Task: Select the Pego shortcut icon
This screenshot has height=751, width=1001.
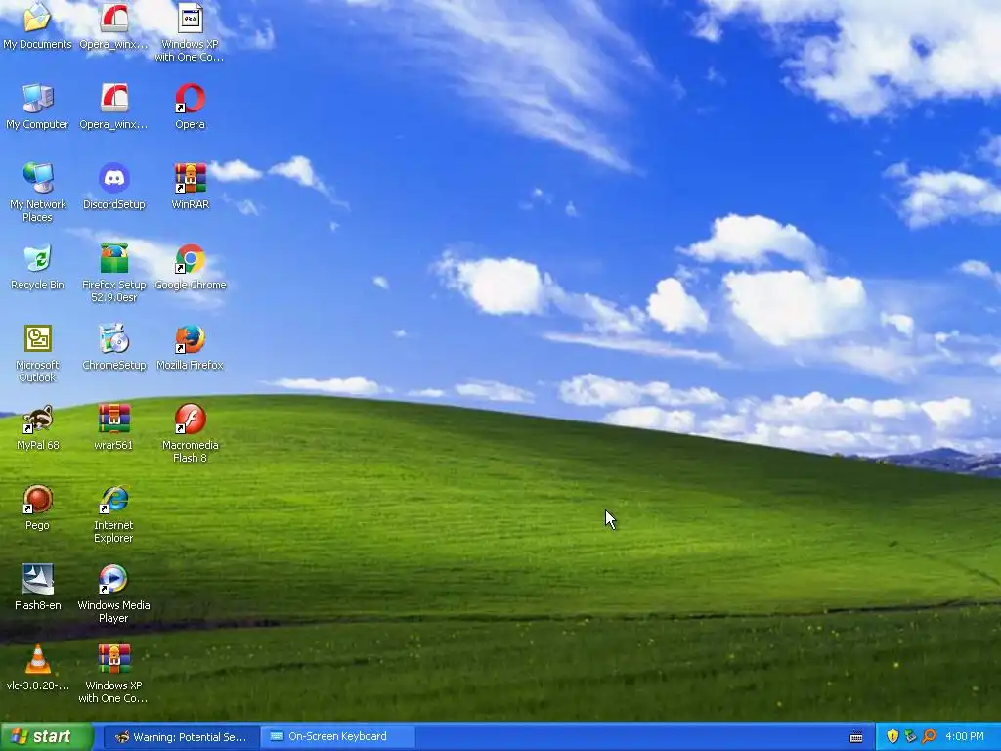Action: coord(37,500)
